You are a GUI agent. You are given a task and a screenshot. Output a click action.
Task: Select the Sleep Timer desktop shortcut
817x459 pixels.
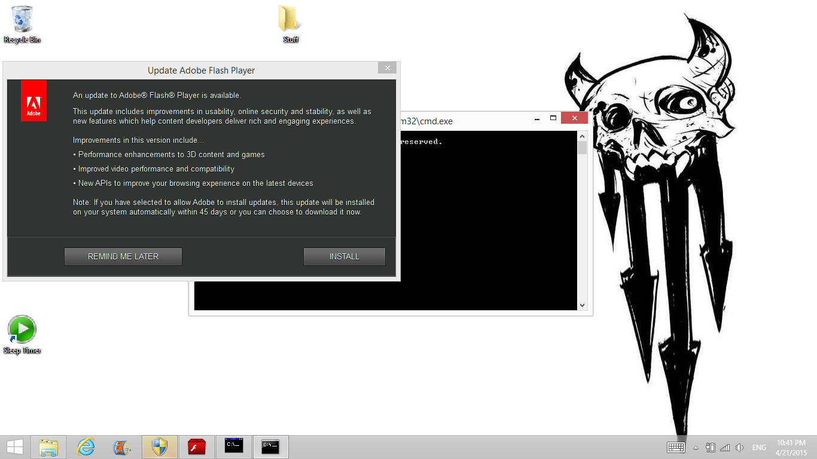(x=22, y=335)
